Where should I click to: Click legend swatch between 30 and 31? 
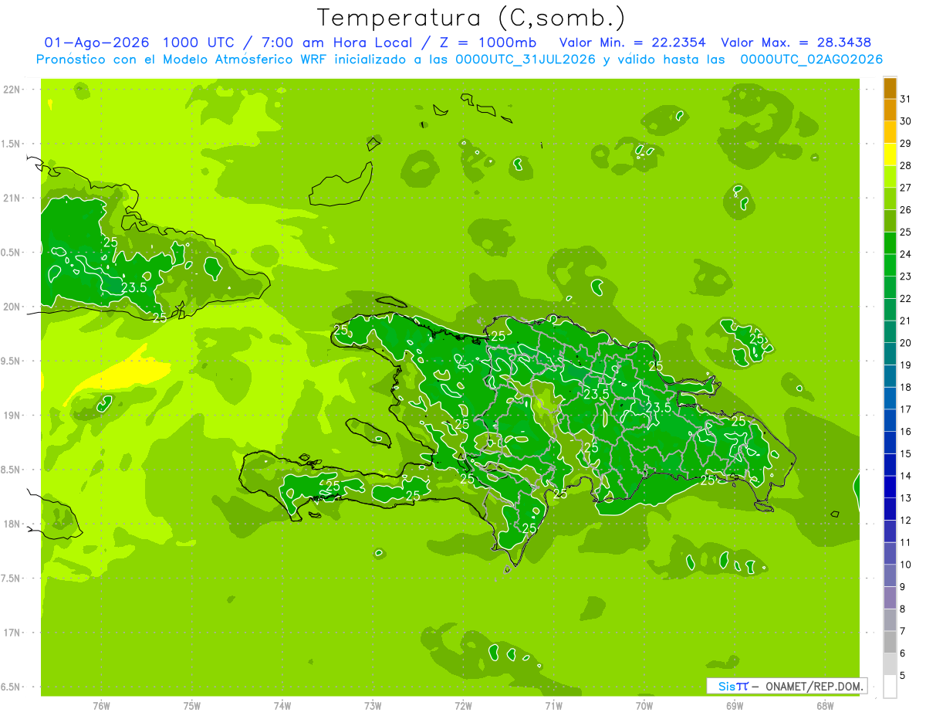pyautogui.click(x=890, y=110)
